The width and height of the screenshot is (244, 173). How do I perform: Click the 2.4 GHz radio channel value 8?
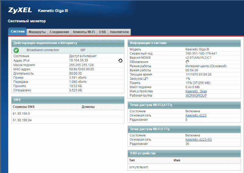186,120
